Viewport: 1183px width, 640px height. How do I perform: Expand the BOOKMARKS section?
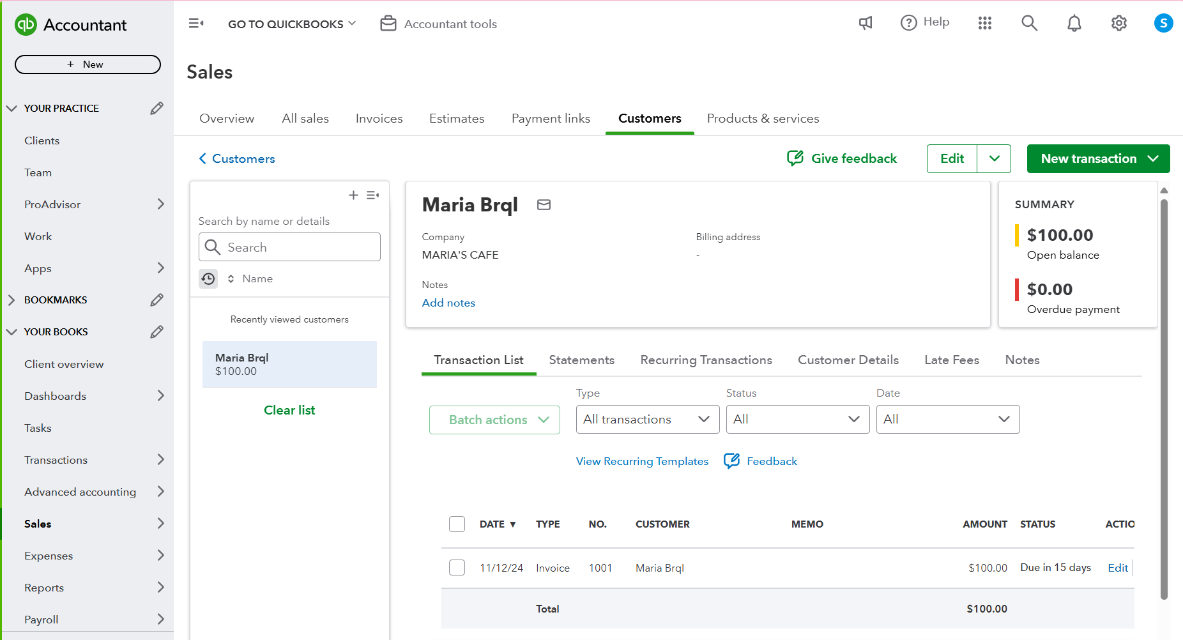click(11, 300)
